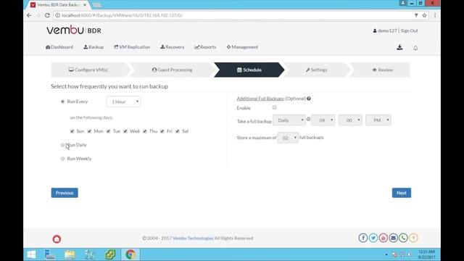Click the Vembu BDR logo
The image size is (464, 261).
pos(74,30)
